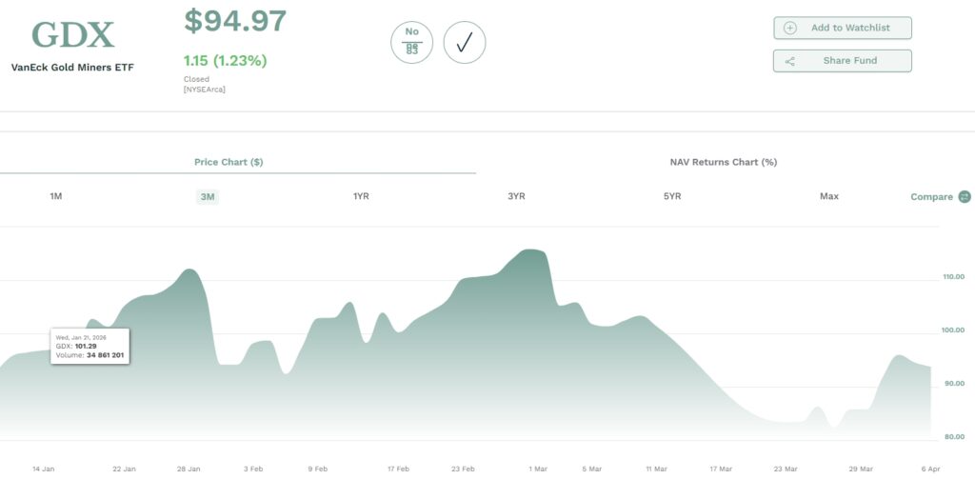Screen dimensions: 975x479
Task: Switch to the Price Chart ($) tab
Action: pyautogui.click(x=229, y=162)
